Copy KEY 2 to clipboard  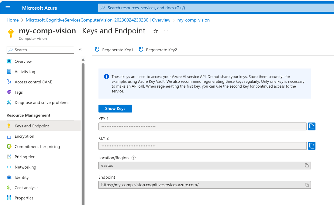click(x=312, y=146)
